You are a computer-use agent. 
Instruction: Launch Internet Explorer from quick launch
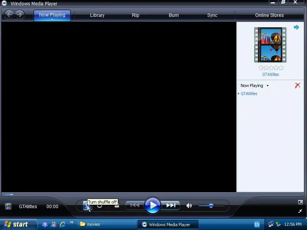[63, 224]
